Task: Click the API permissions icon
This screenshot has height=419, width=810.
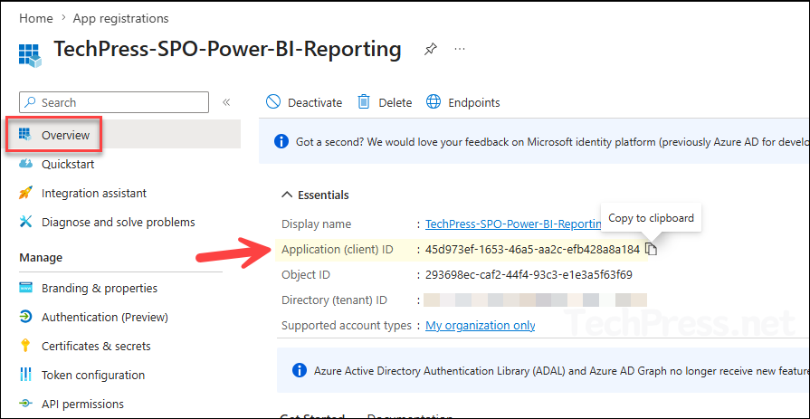Action: (x=25, y=404)
